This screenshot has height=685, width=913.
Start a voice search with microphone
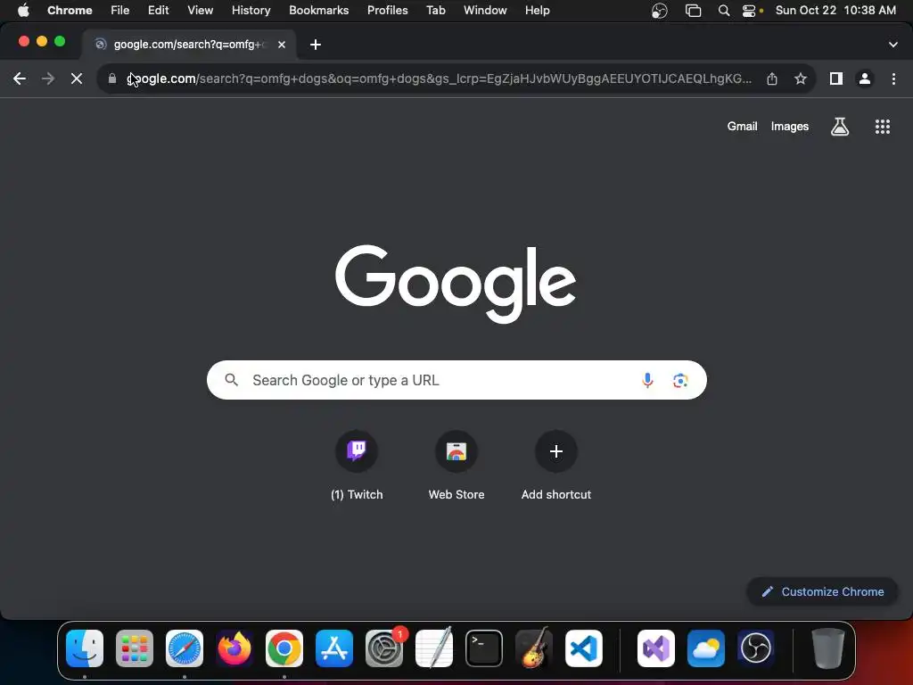click(647, 380)
